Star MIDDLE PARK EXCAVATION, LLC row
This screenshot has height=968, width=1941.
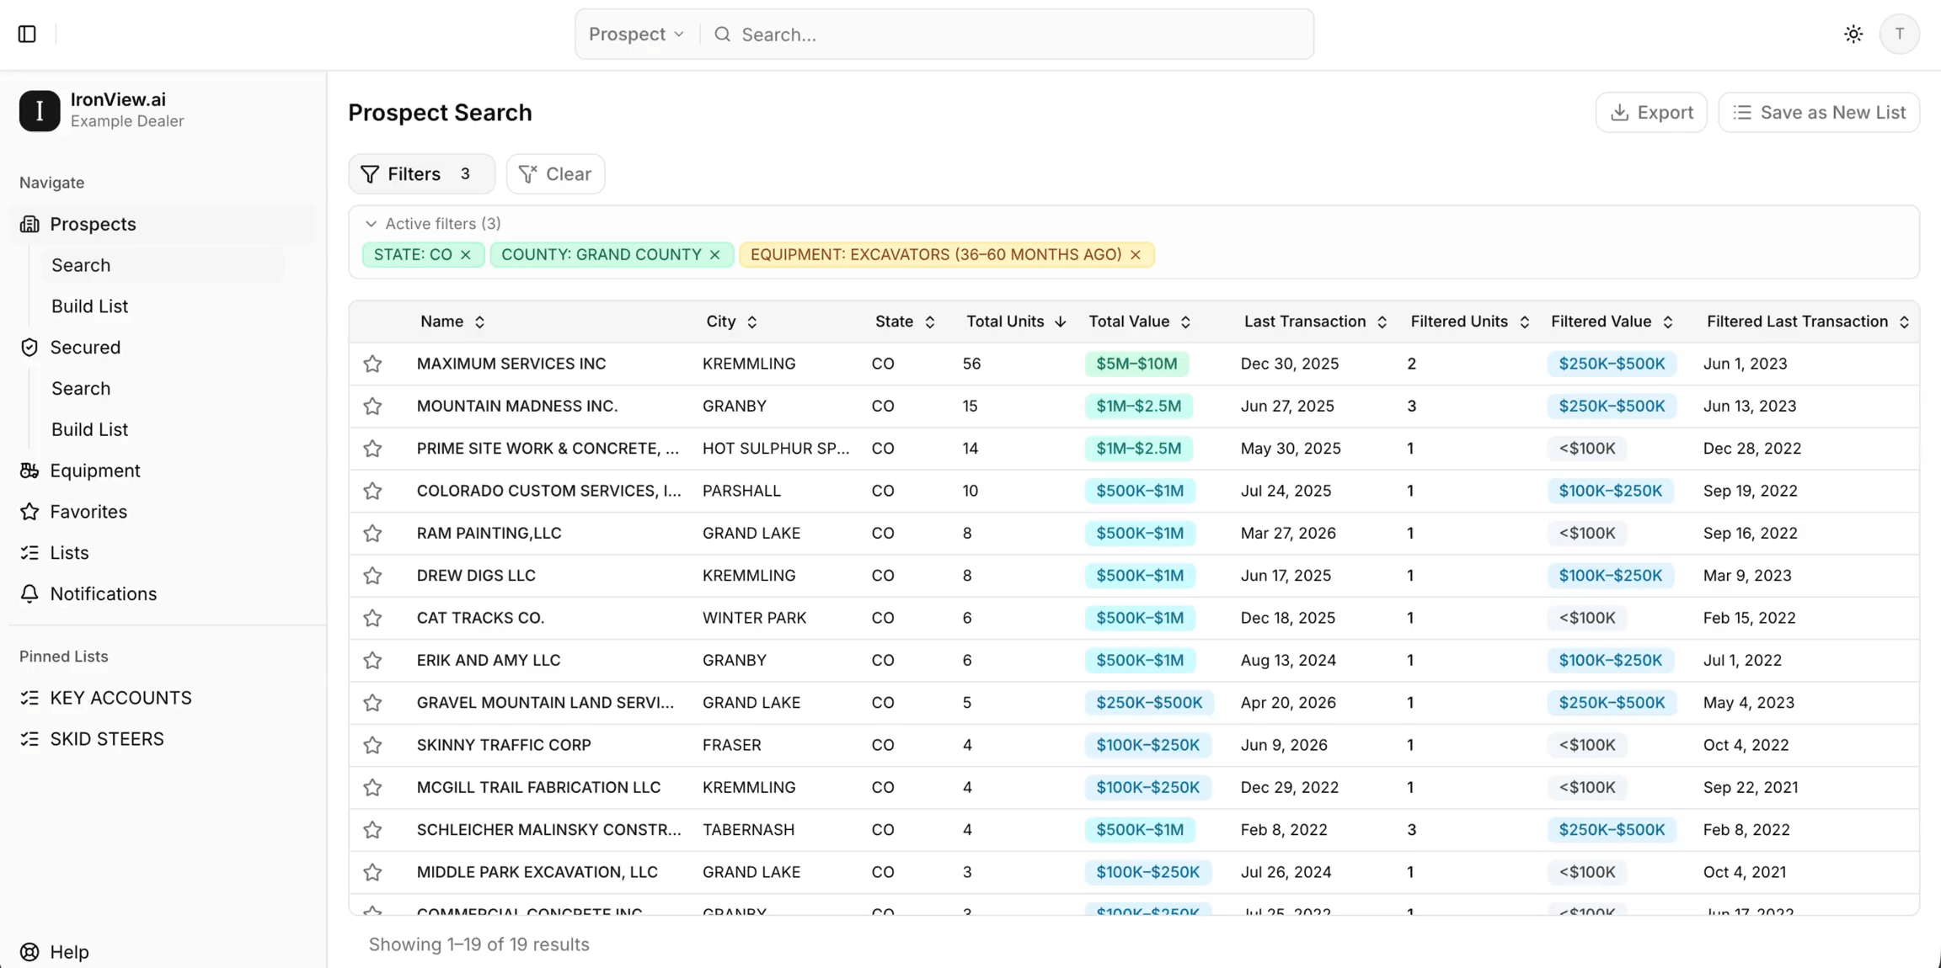click(372, 872)
